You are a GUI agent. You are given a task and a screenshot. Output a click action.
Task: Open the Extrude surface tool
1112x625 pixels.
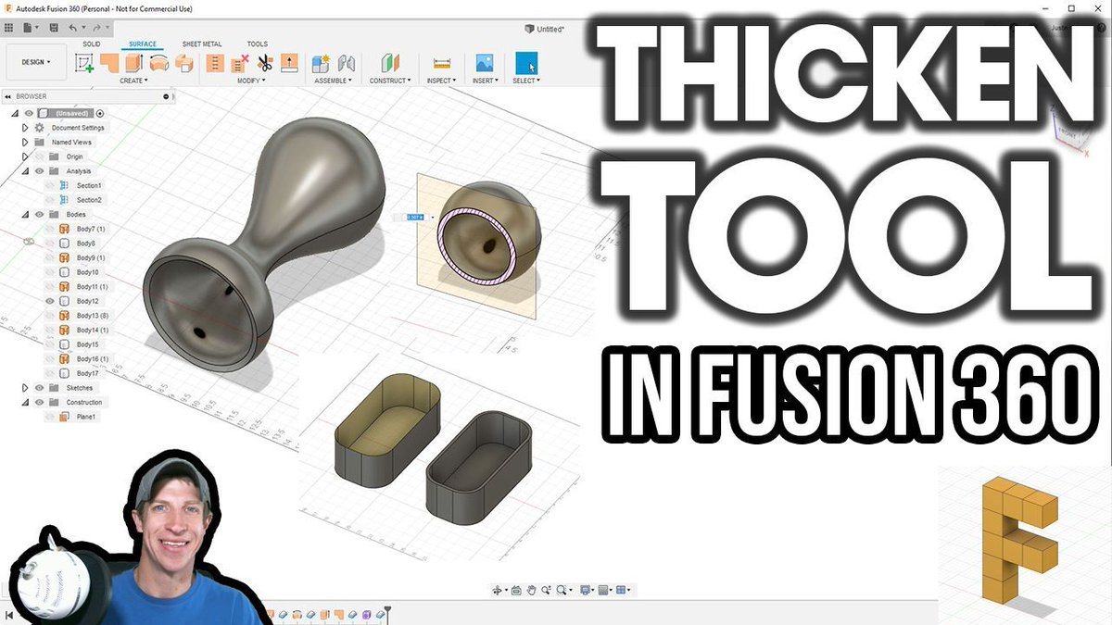point(110,65)
